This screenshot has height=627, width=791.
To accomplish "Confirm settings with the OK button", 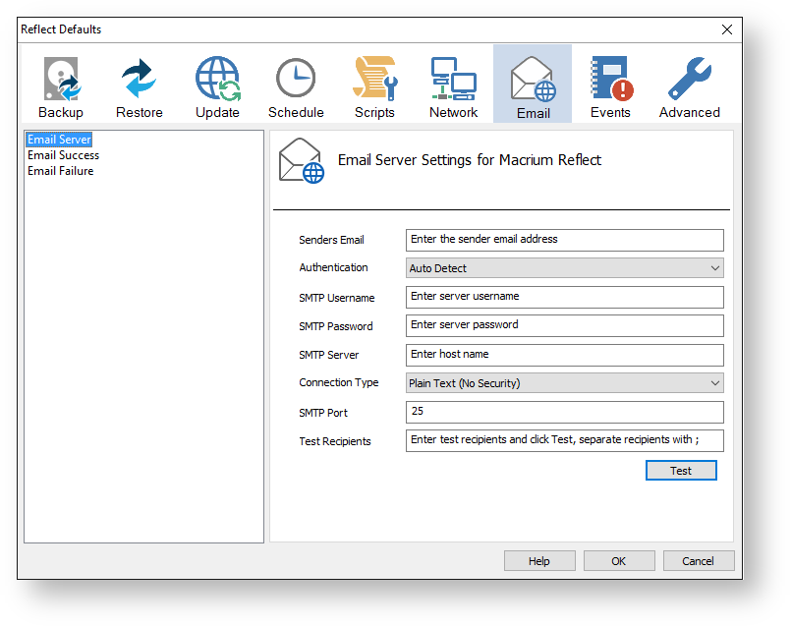I will (619, 561).
